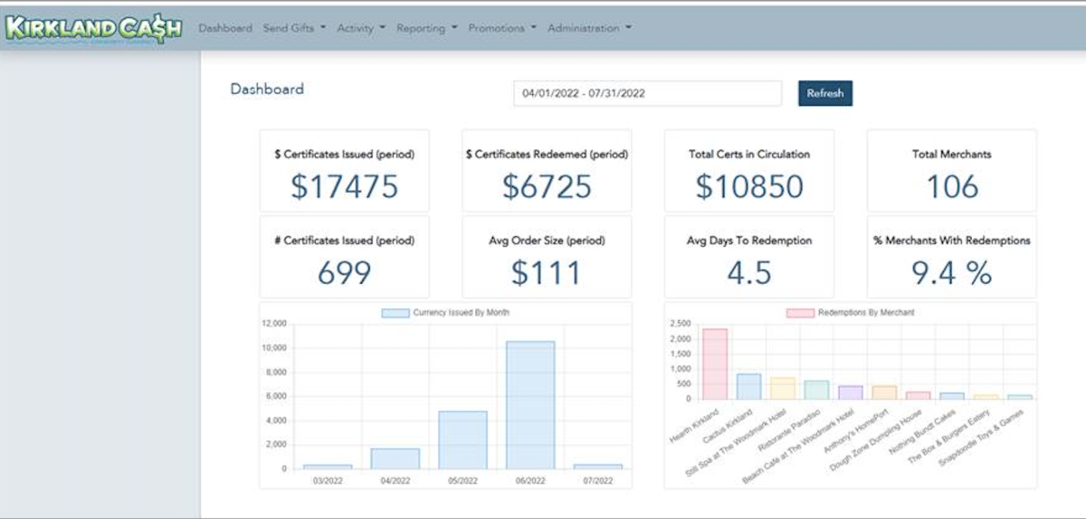Click the "% Merchants With Redemptions" label
Image resolution: width=1086 pixels, height=519 pixels.
tap(952, 241)
